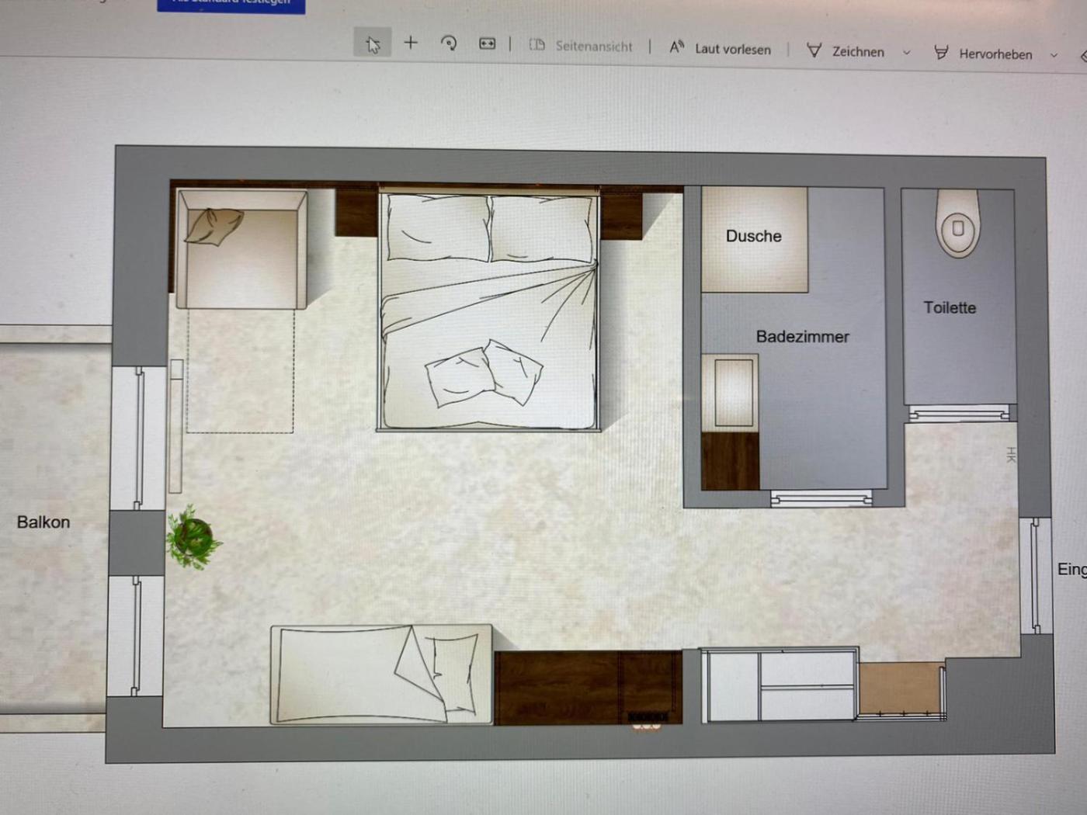Select the cursor selection tool
The width and height of the screenshot is (1087, 815).
(x=373, y=43)
